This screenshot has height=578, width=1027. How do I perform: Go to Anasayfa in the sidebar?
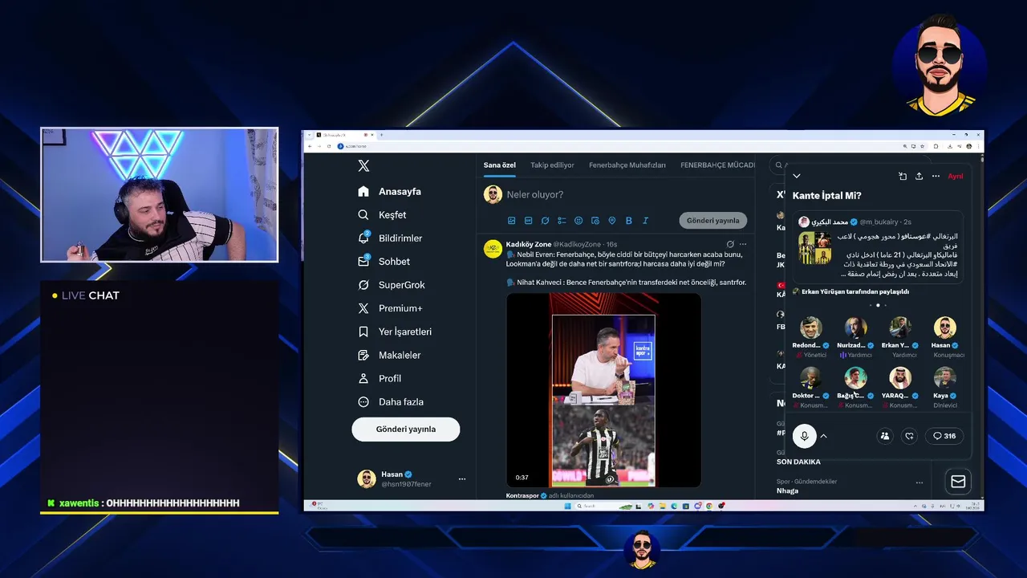(x=389, y=191)
